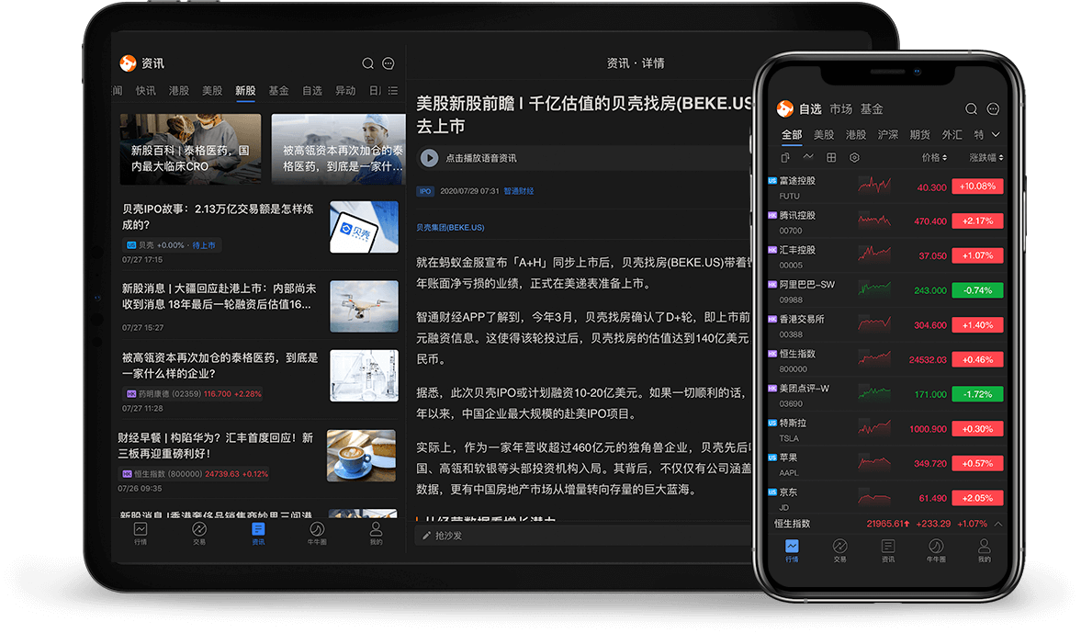Toggle 阿里巴巴-SW -0.74% change badge

(977, 290)
